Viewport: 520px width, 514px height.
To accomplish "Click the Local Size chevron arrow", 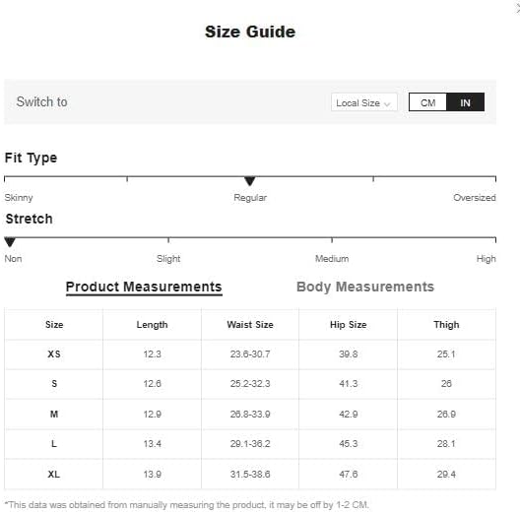I will [x=387, y=104].
